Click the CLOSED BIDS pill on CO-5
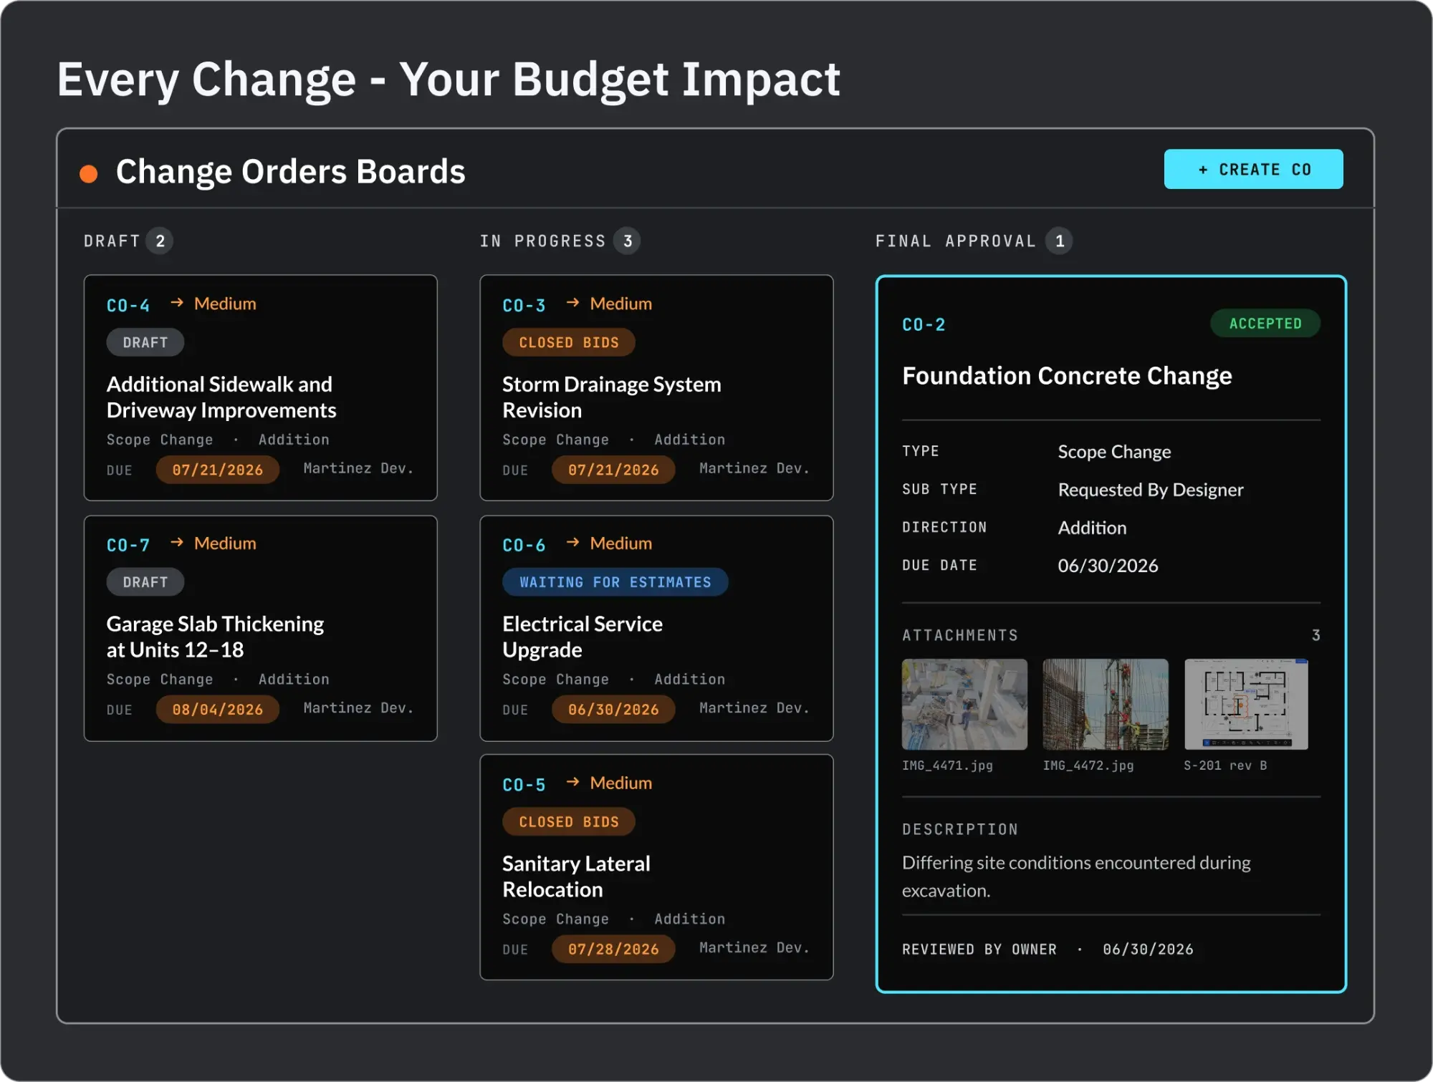The image size is (1433, 1082). click(x=569, y=821)
